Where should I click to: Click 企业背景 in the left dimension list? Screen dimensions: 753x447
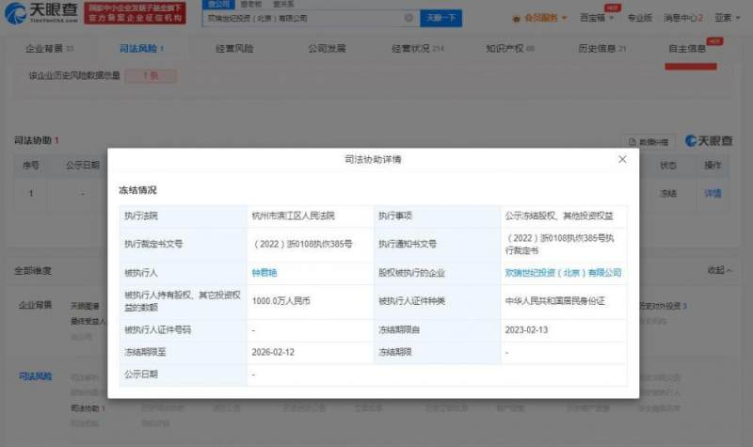(35, 305)
